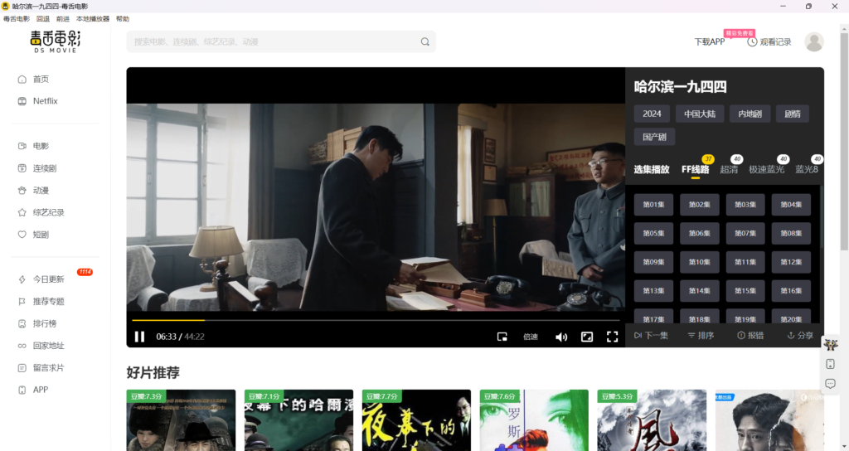Open the 豆瓣7.7分 夜幕下 thumbnail
Viewport: 849px width, 451px height.
[416, 420]
